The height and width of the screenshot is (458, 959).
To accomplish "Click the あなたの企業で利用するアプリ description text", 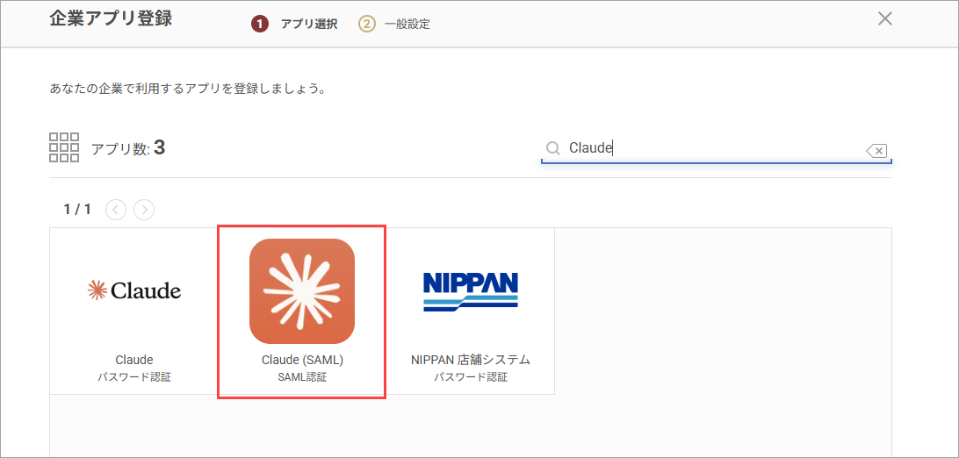I will 186,89.
